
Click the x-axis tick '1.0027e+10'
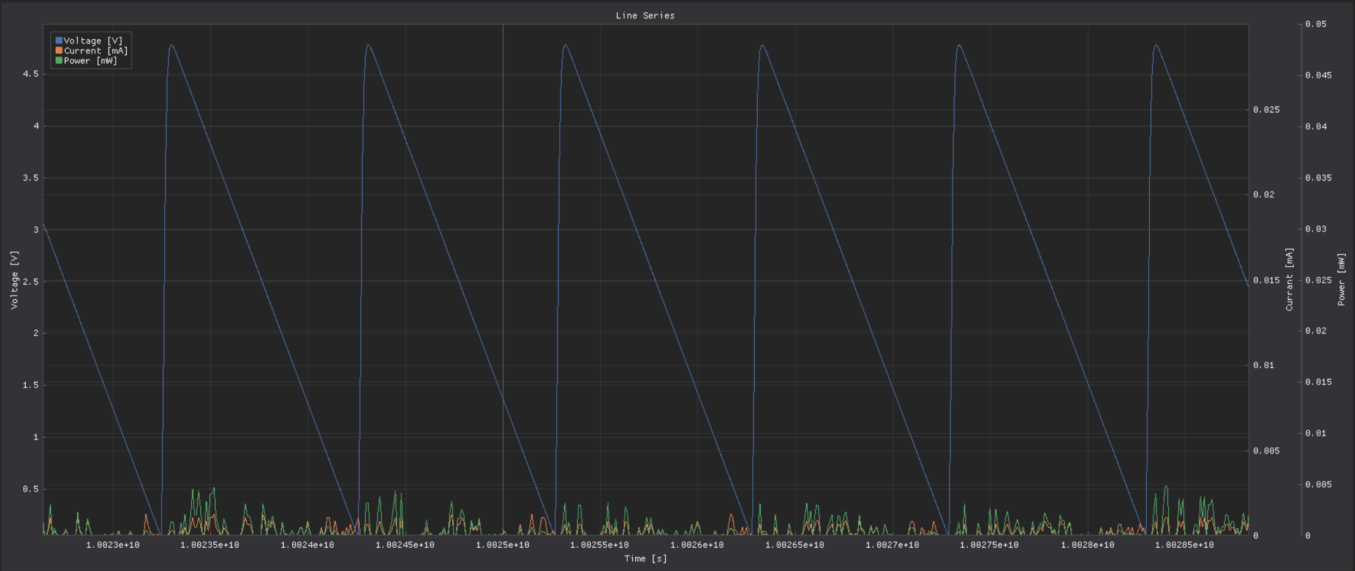[x=892, y=545]
